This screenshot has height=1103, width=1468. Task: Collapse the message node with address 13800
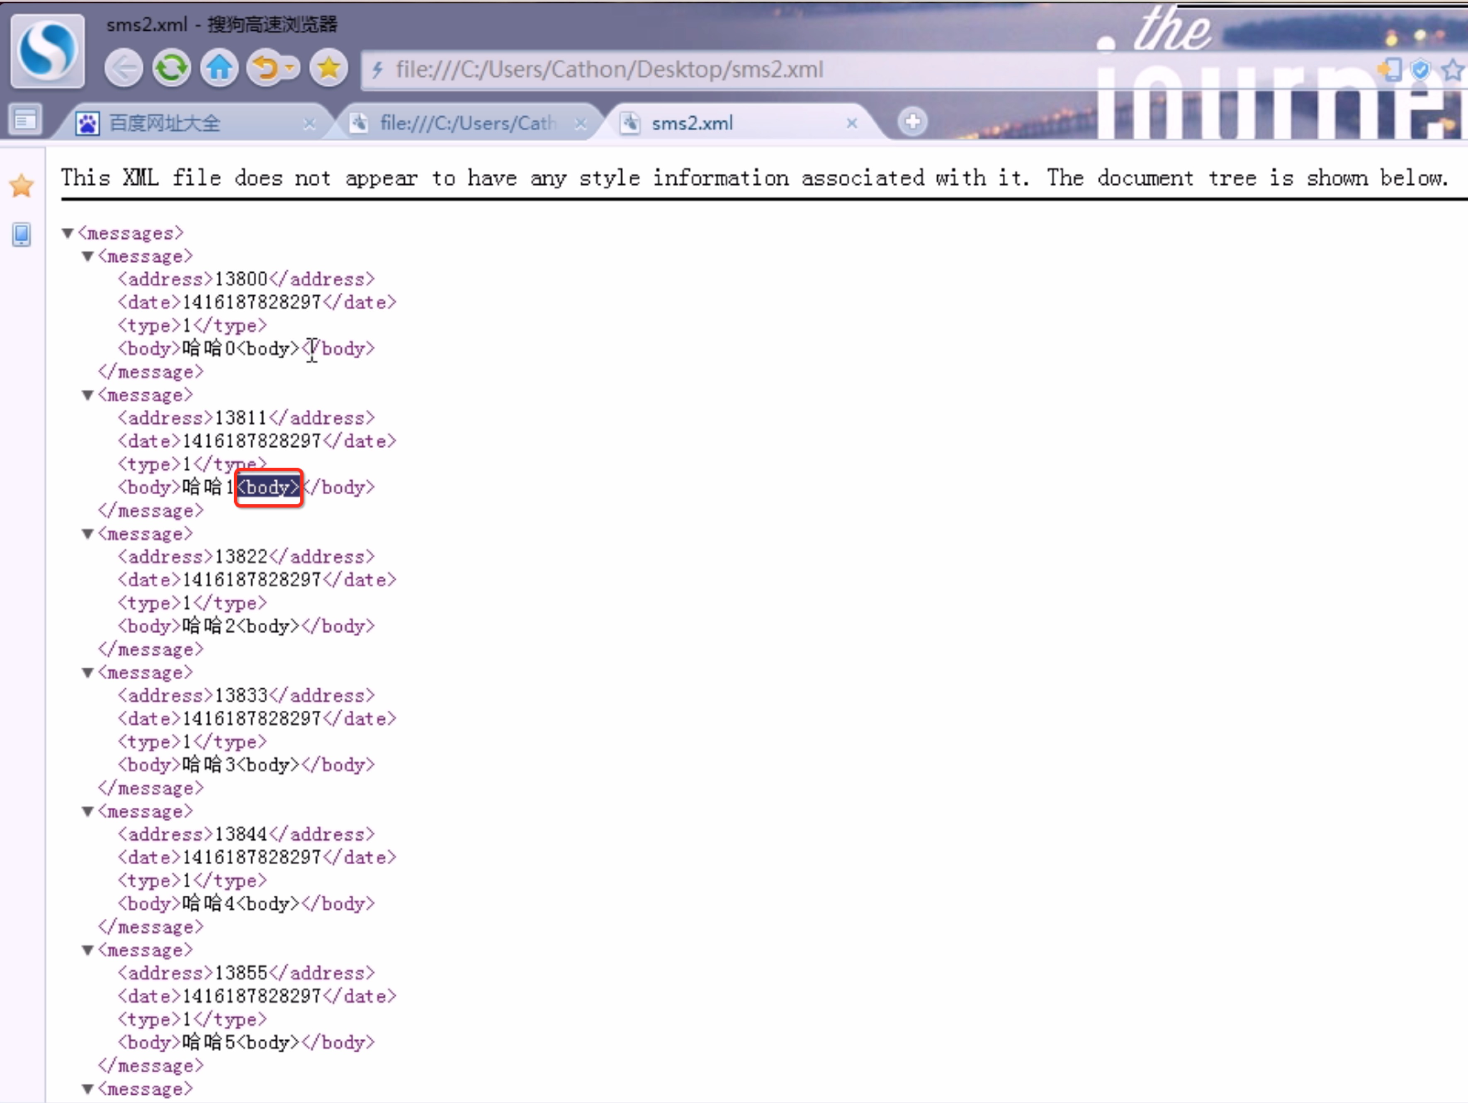(87, 256)
